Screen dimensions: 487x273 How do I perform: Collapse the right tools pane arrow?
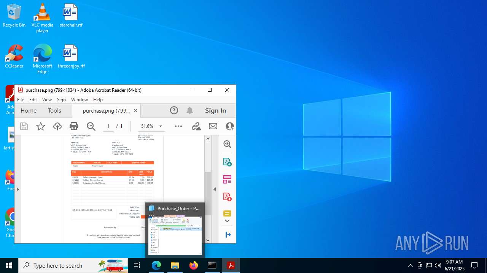(215, 189)
